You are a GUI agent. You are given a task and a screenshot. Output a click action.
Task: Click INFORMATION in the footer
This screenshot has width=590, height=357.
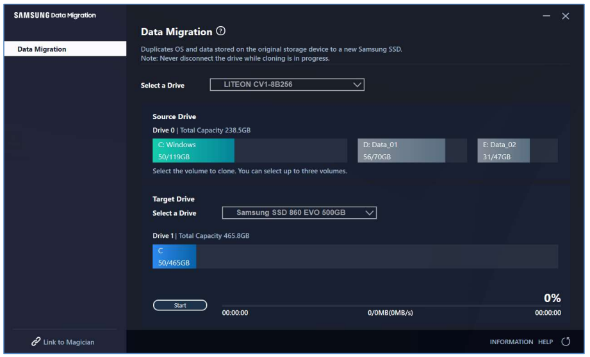511,342
